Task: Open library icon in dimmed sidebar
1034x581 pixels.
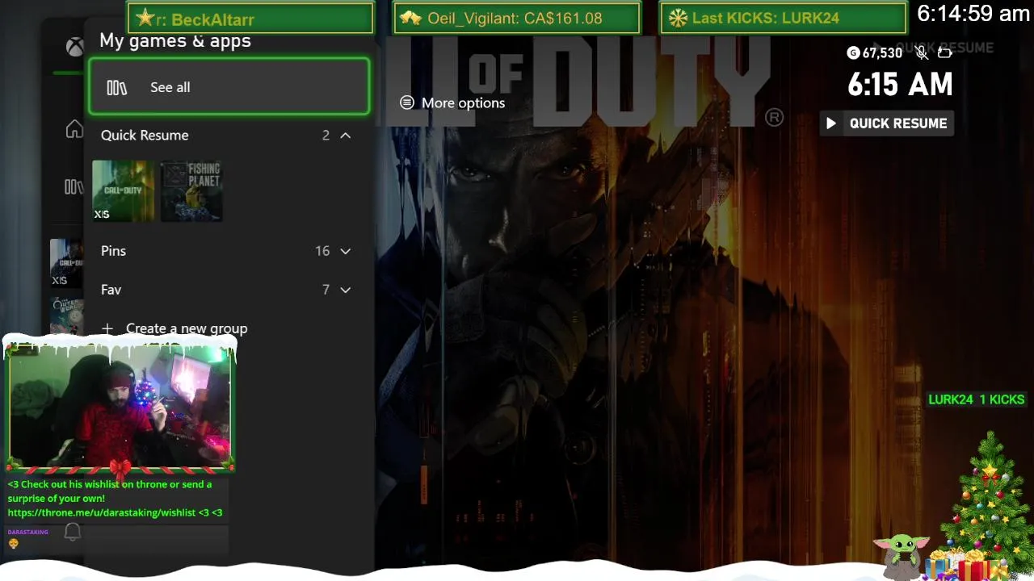Action: pos(74,187)
